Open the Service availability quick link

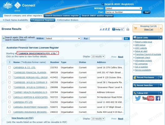[x=143, y=70]
